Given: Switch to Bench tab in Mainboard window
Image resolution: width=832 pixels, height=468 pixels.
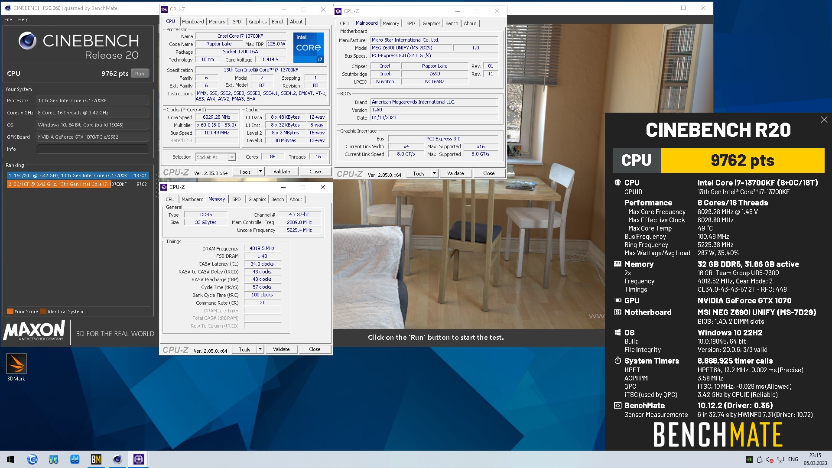Looking at the screenshot, I should (x=452, y=23).
